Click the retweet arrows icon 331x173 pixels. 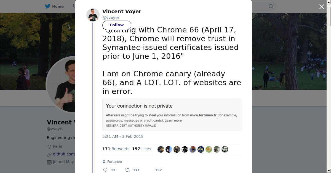127,170
